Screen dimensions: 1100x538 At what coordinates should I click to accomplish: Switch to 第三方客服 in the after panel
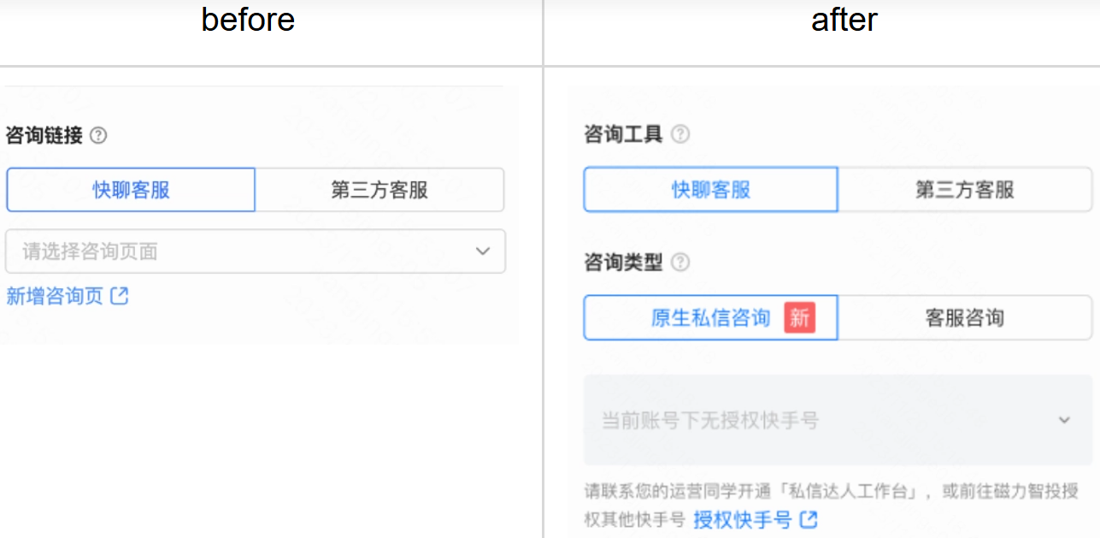[966, 190]
